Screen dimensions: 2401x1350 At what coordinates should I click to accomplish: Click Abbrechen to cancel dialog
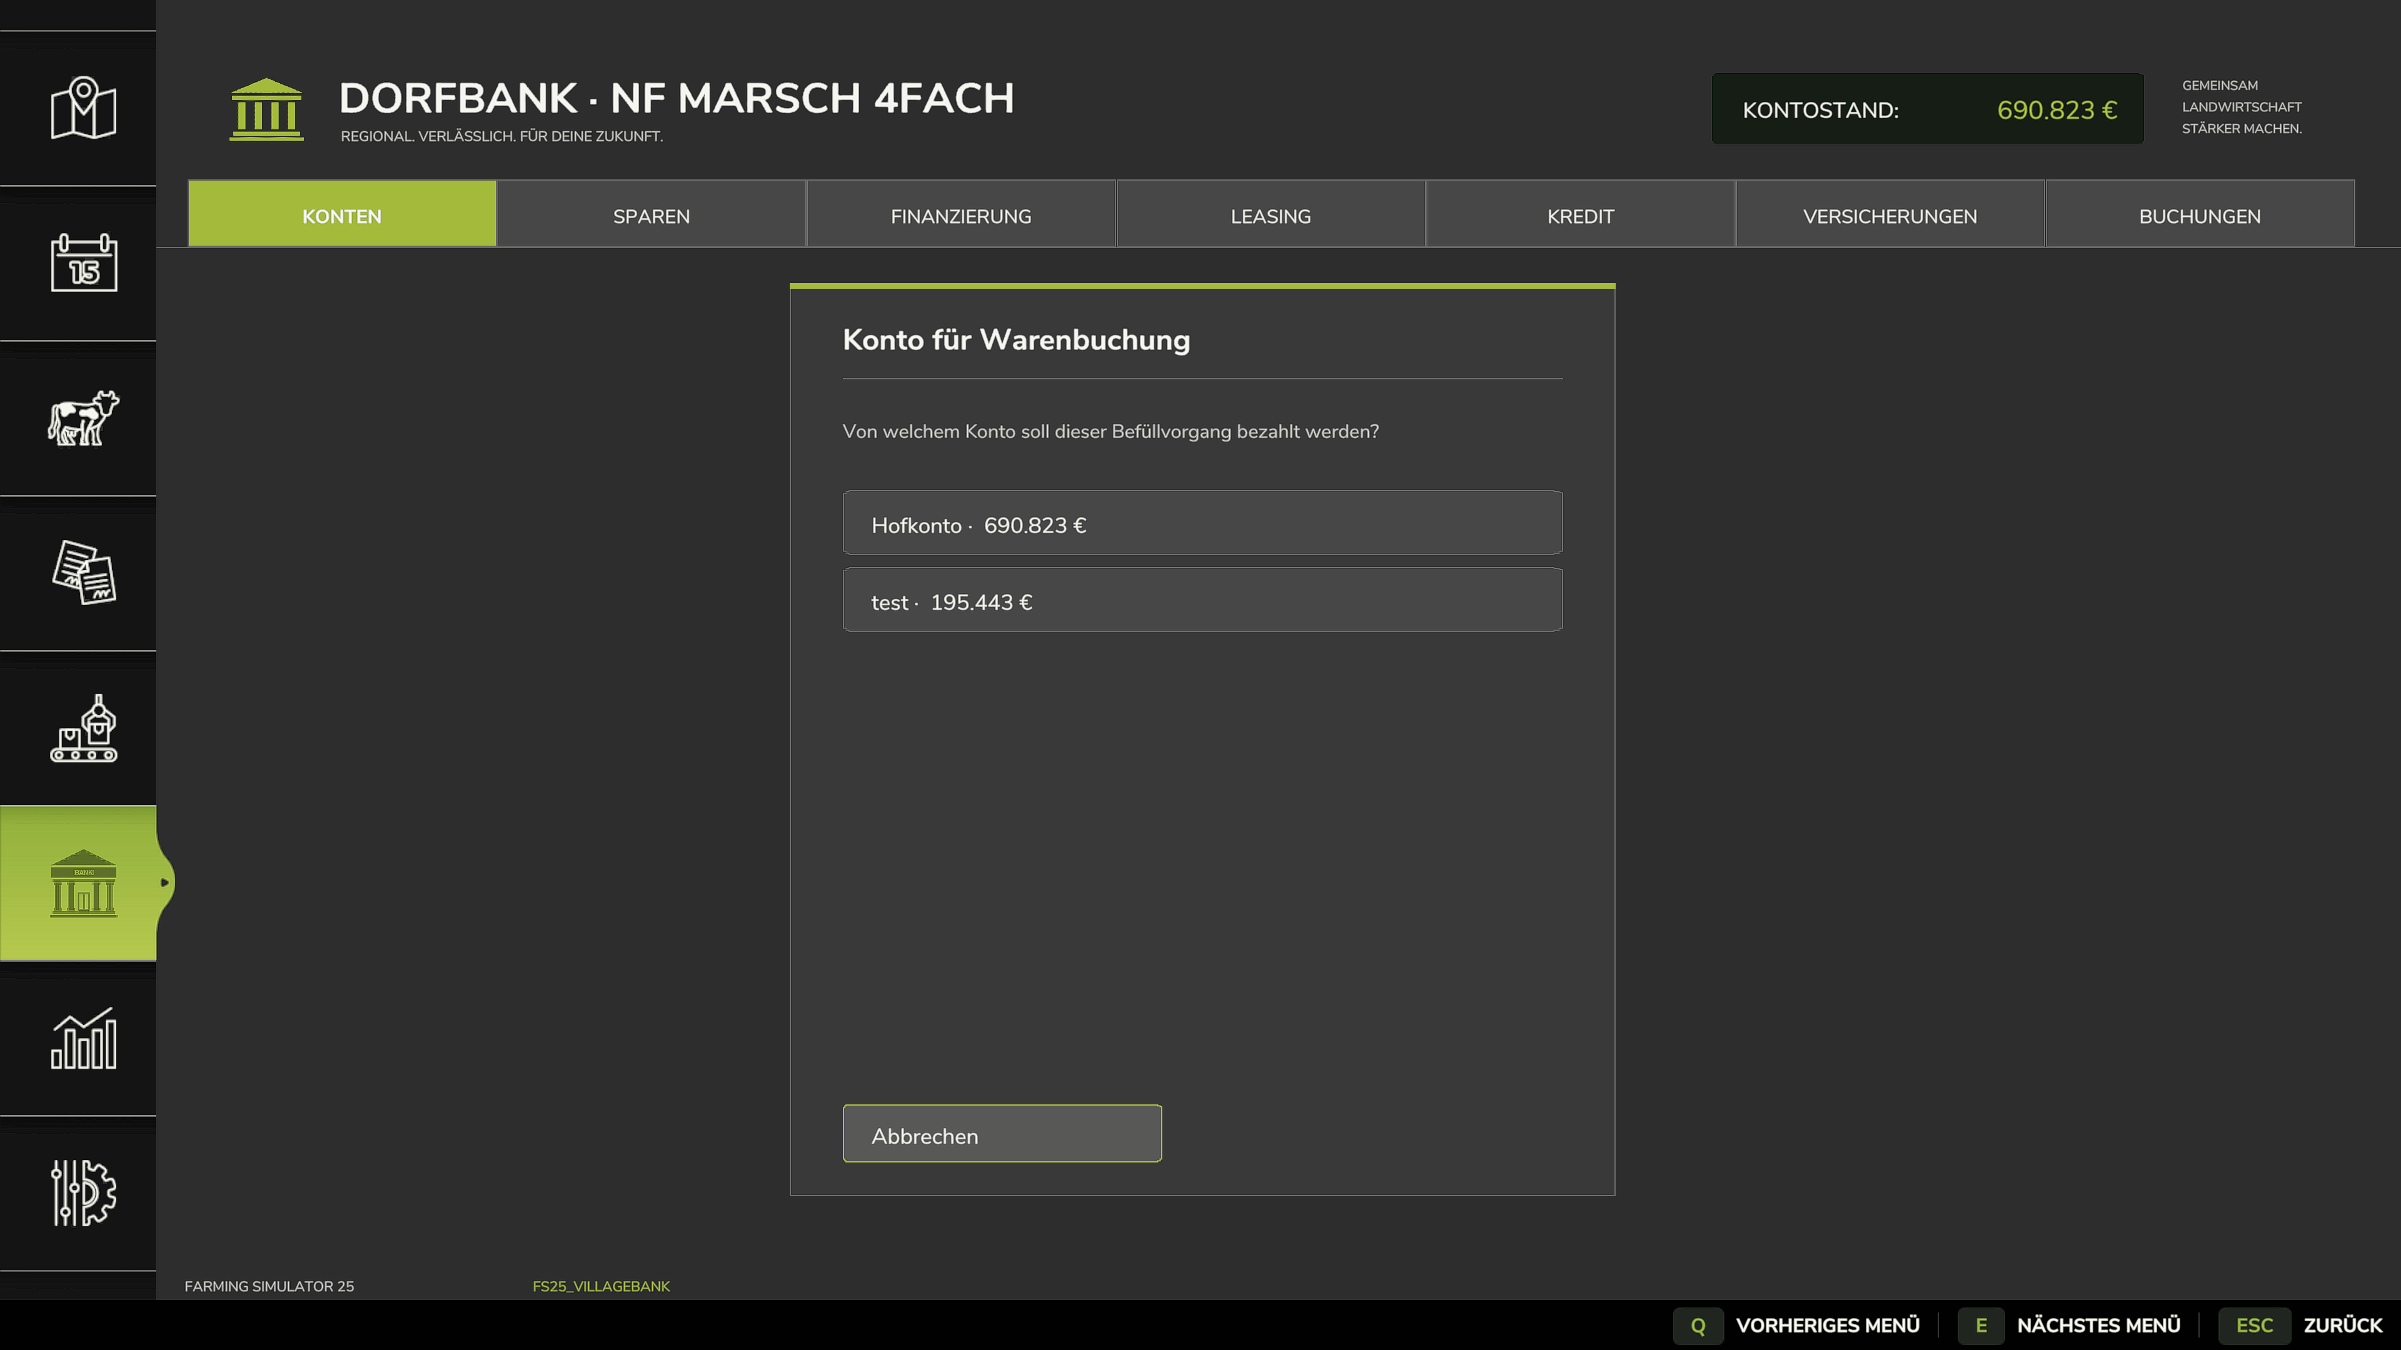pos(1002,1134)
